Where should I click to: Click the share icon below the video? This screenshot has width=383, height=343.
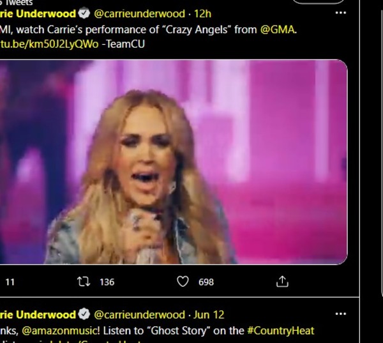tap(282, 282)
